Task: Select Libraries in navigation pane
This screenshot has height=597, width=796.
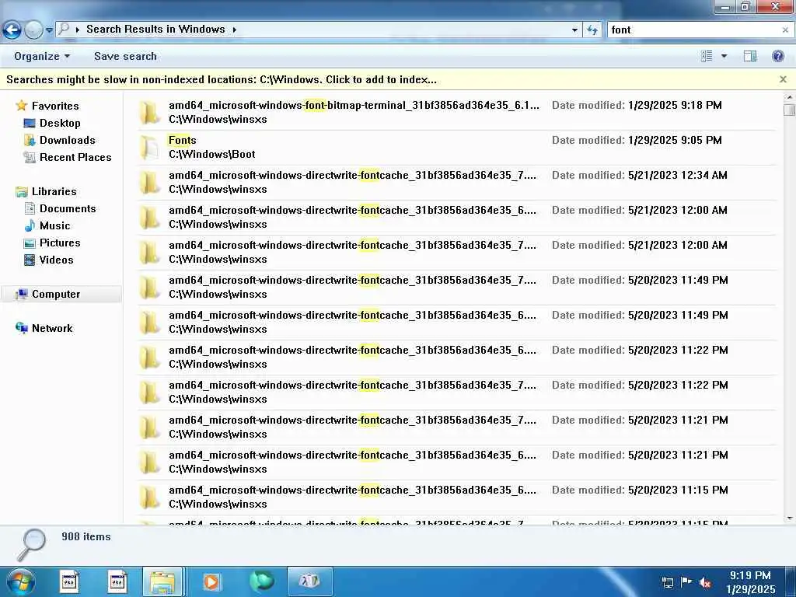Action: (54, 191)
